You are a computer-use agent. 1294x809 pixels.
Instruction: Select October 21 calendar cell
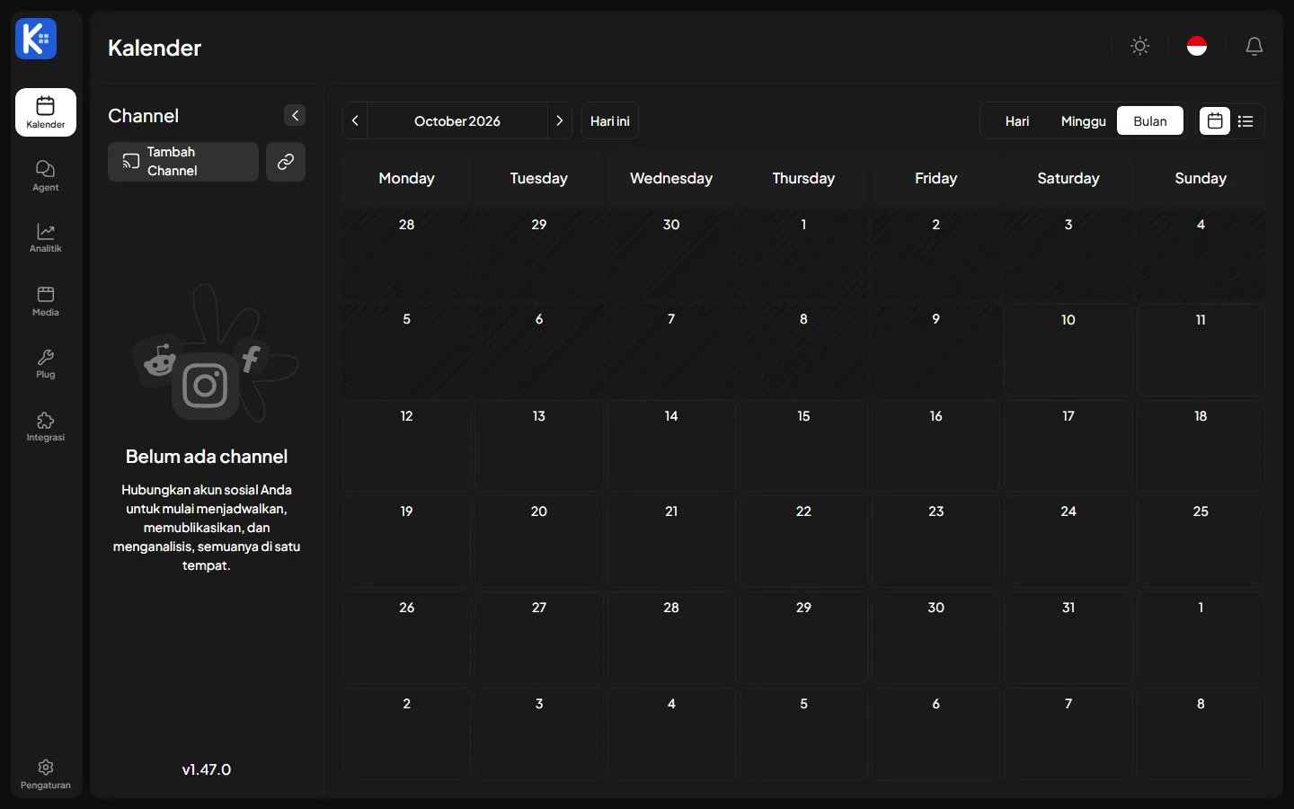click(671, 541)
